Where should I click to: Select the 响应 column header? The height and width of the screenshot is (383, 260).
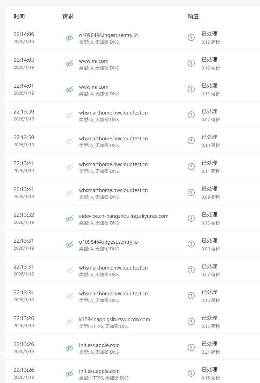point(192,16)
